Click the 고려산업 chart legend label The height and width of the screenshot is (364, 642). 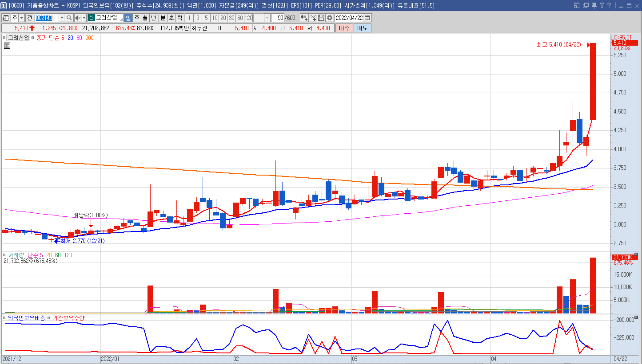coord(18,38)
